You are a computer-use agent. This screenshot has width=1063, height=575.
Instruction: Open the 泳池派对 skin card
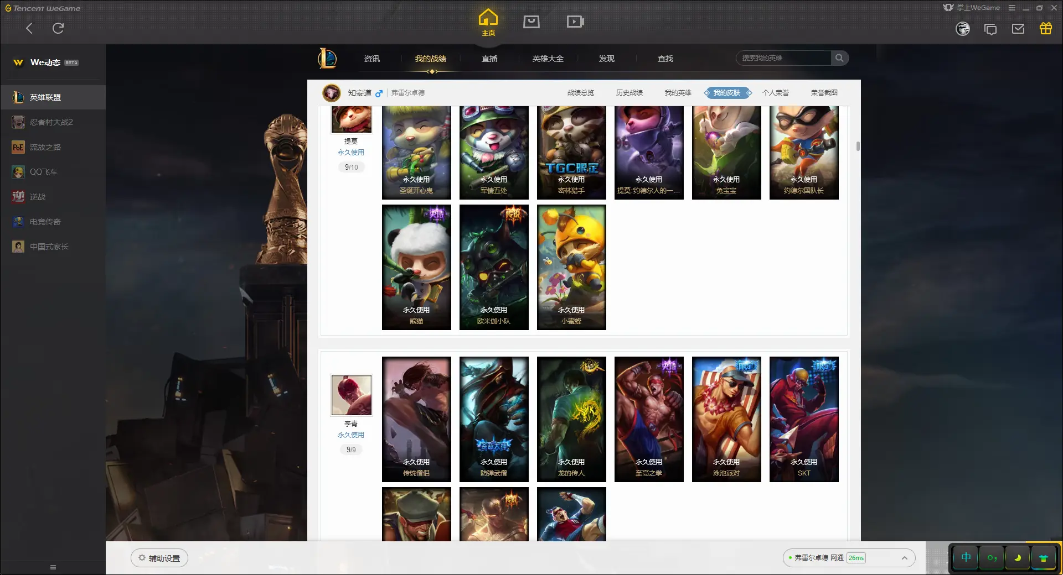pyautogui.click(x=726, y=420)
